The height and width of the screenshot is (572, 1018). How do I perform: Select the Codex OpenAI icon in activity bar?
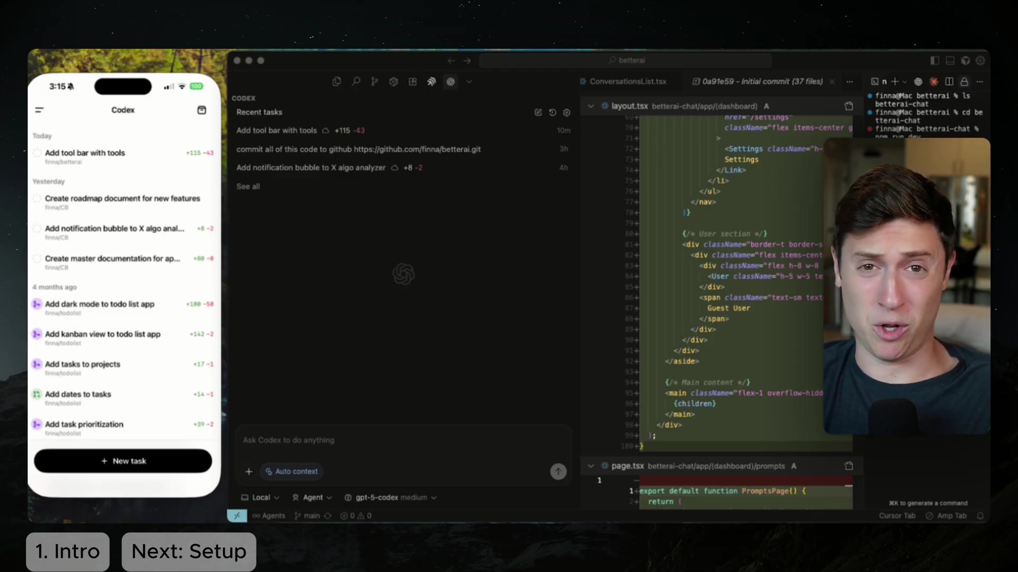(x=451, y=82)
